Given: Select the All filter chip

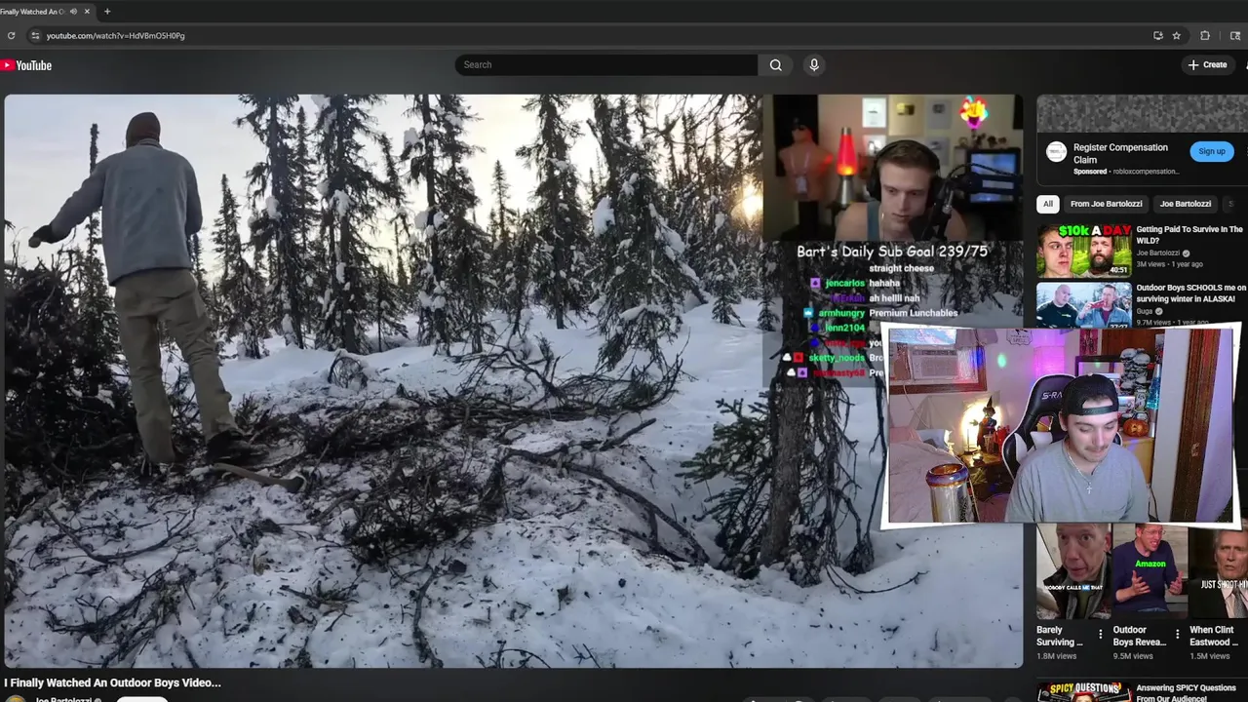Looking at the screenshot, I should click(1048, 204).
